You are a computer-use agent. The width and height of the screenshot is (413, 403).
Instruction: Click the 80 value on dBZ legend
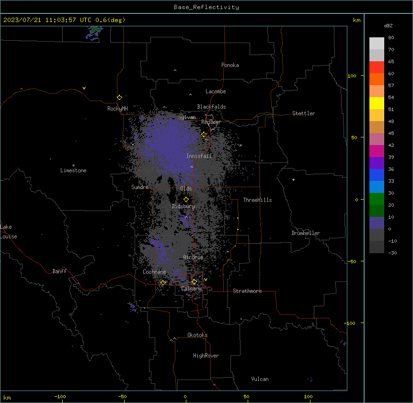(391, 38)
